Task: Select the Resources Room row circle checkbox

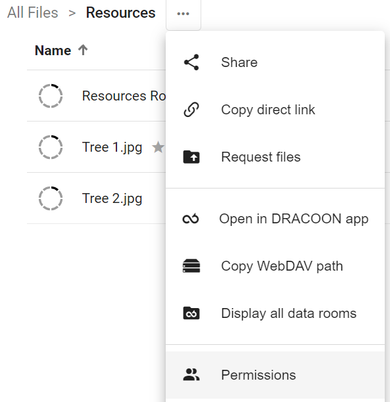Action: 51,96
